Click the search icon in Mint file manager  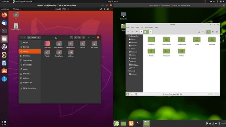(203, 32)
